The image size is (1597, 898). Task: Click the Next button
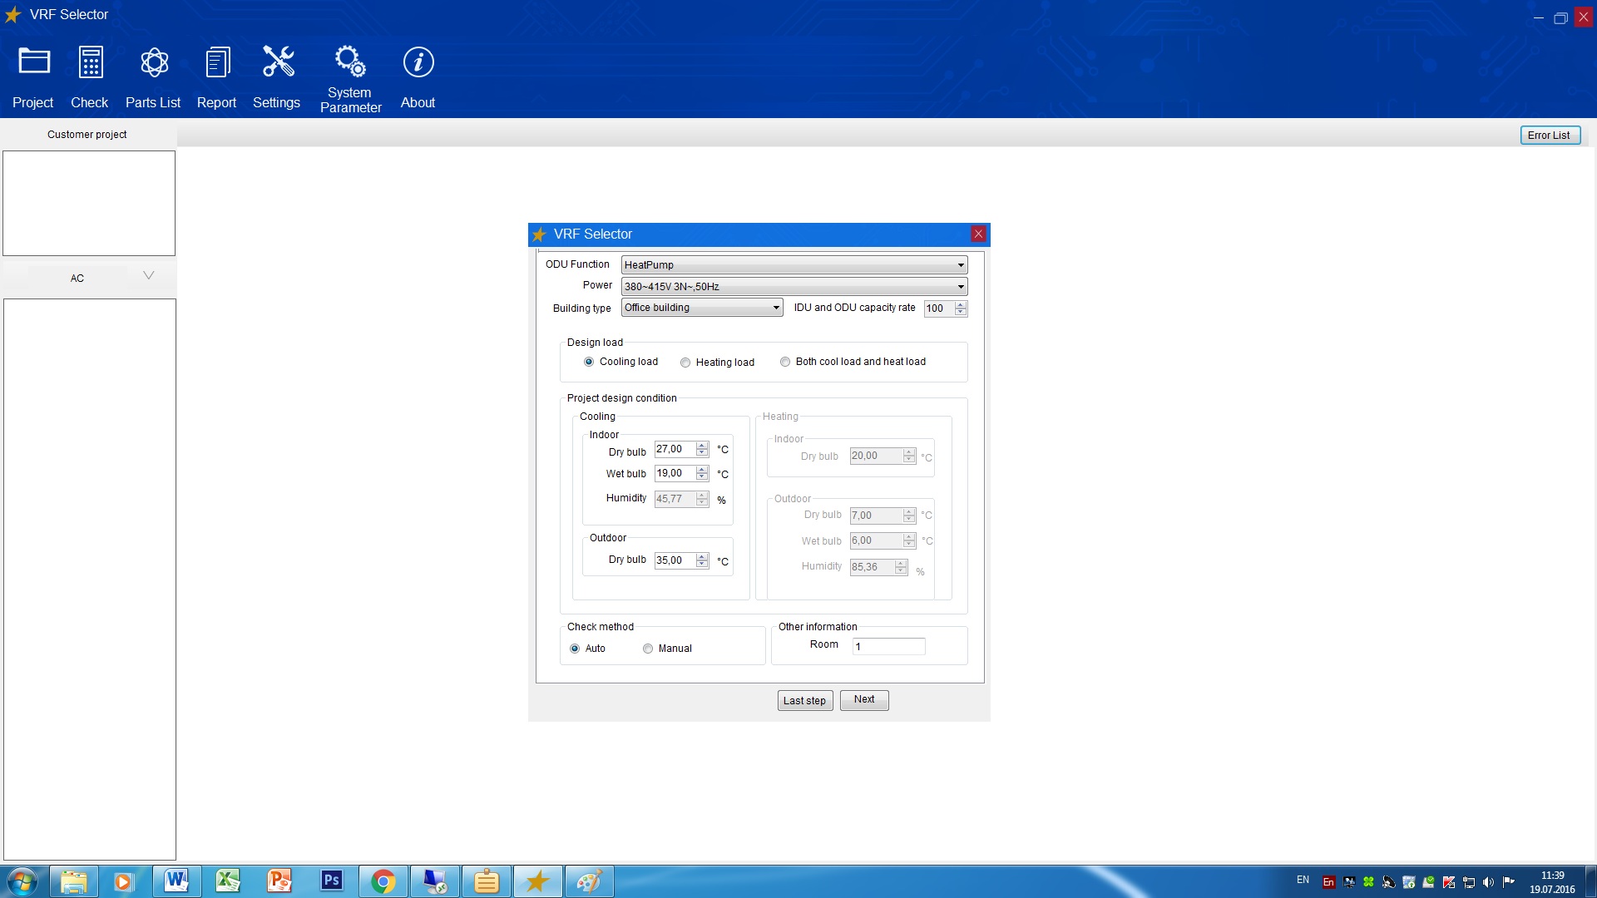tap(863, 700)
